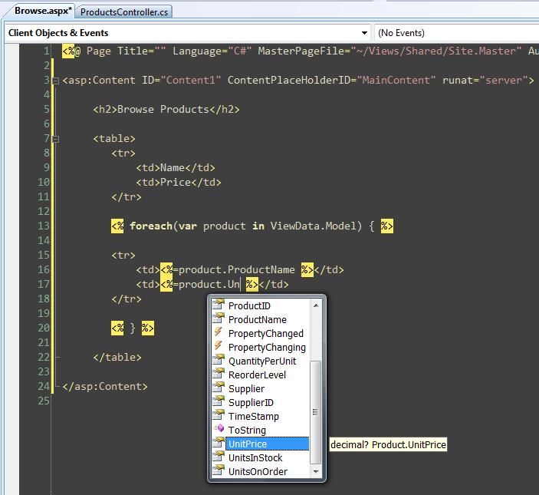Viewport: 539px width, 495px height.
Task: Click line number 17 in the gutter
Action: point(44,285)
